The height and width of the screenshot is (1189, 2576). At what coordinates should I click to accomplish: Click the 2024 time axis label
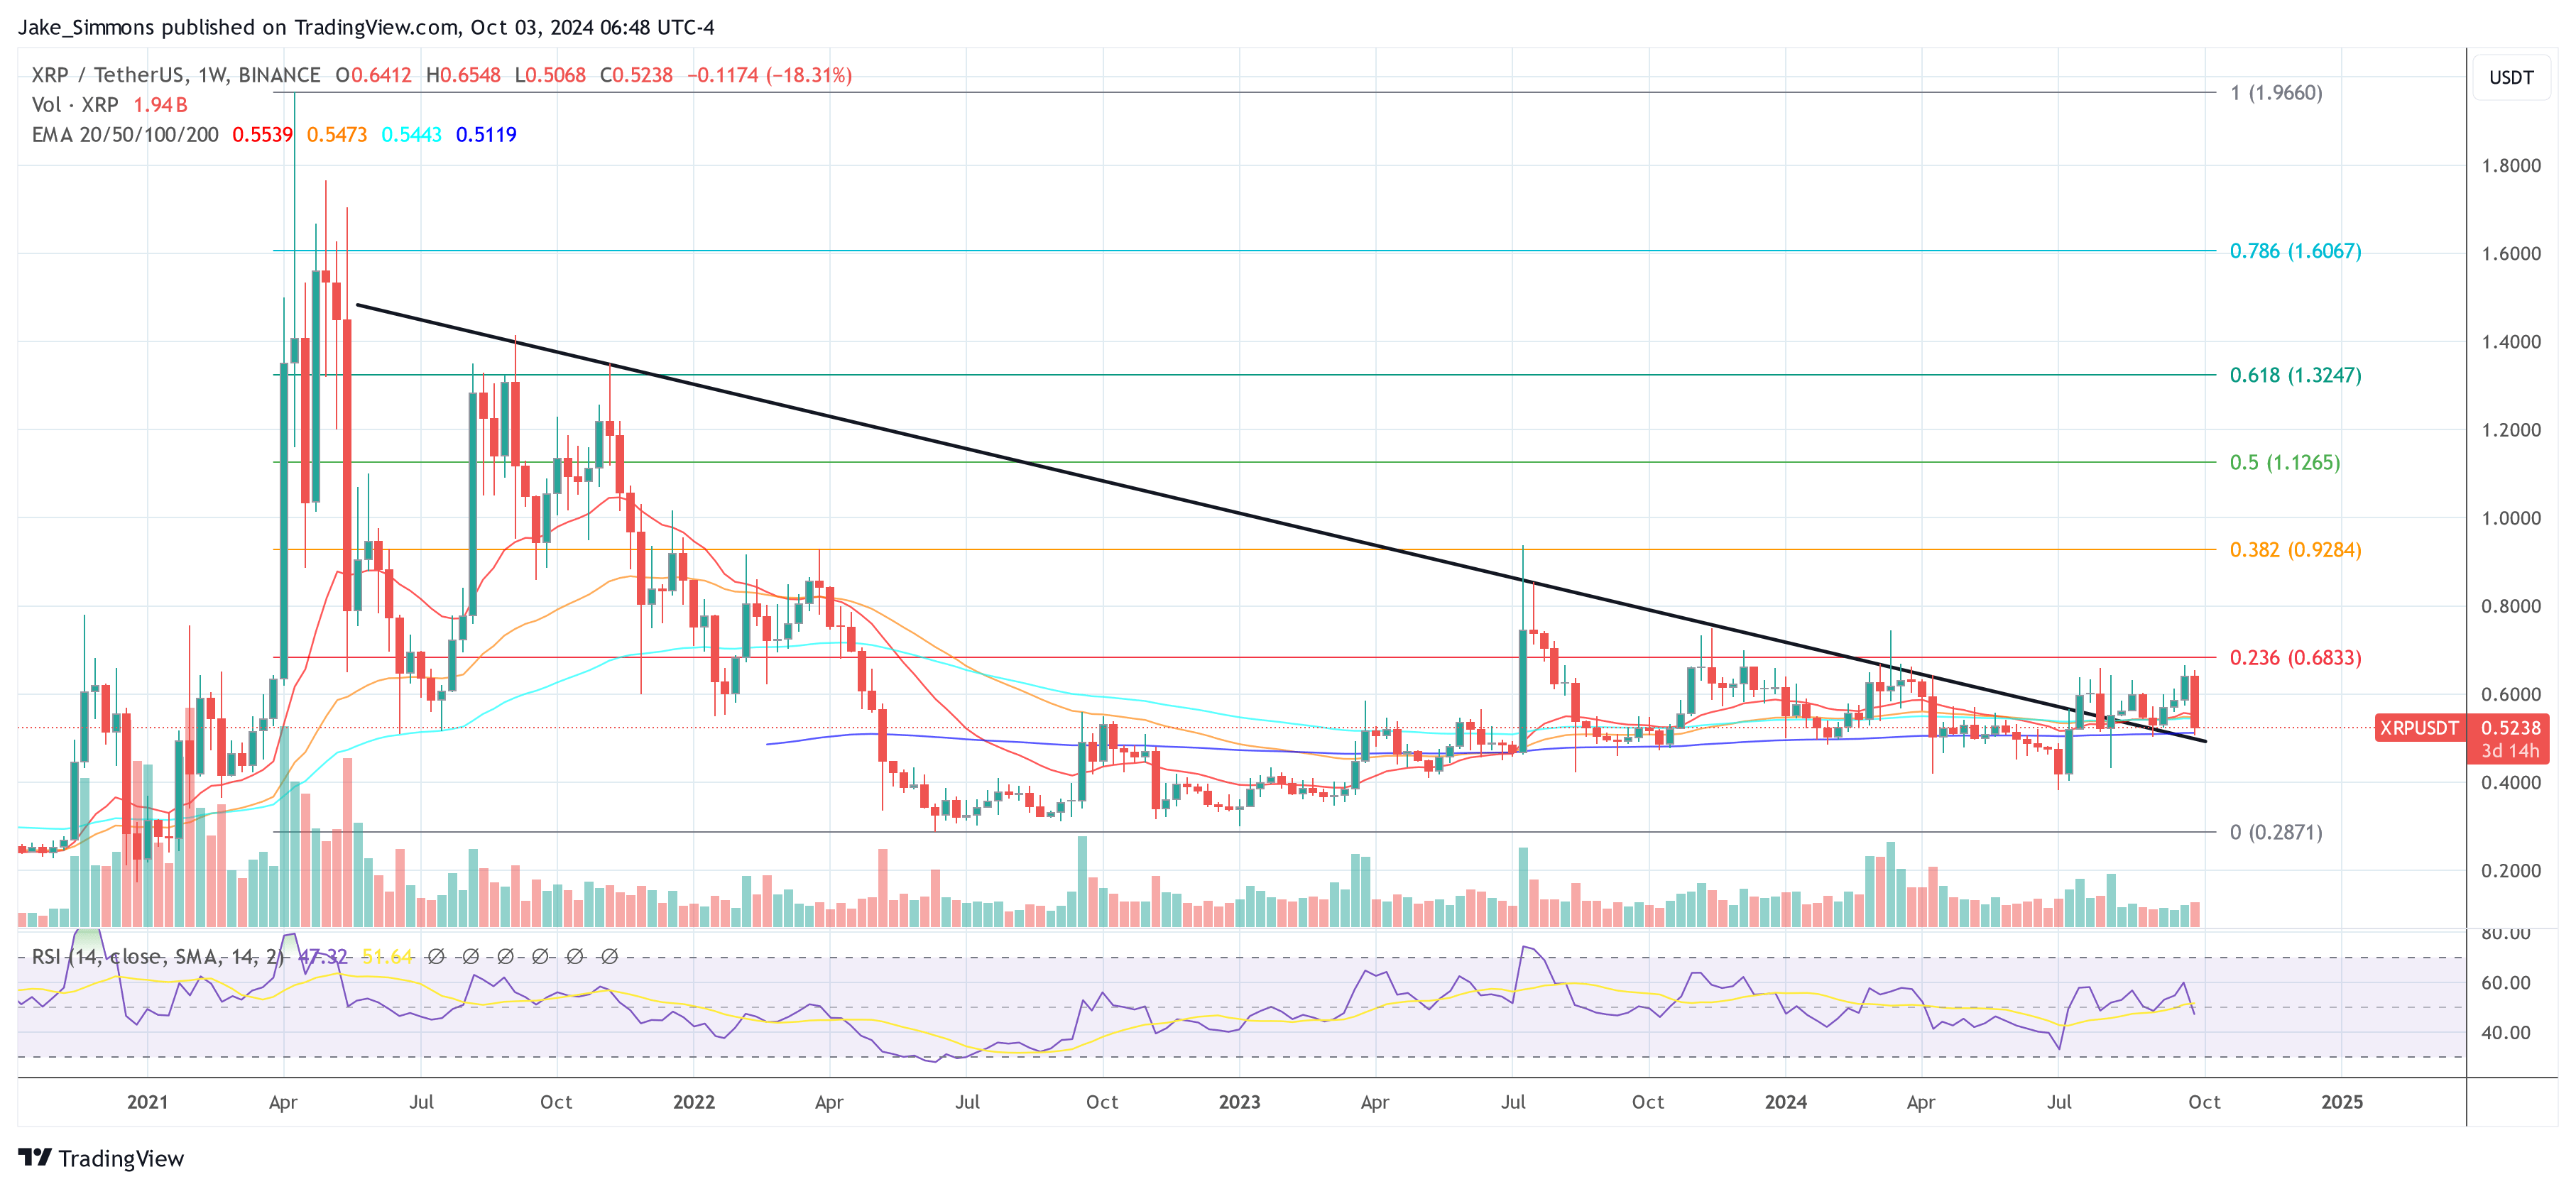(x=1785, y=1102)
